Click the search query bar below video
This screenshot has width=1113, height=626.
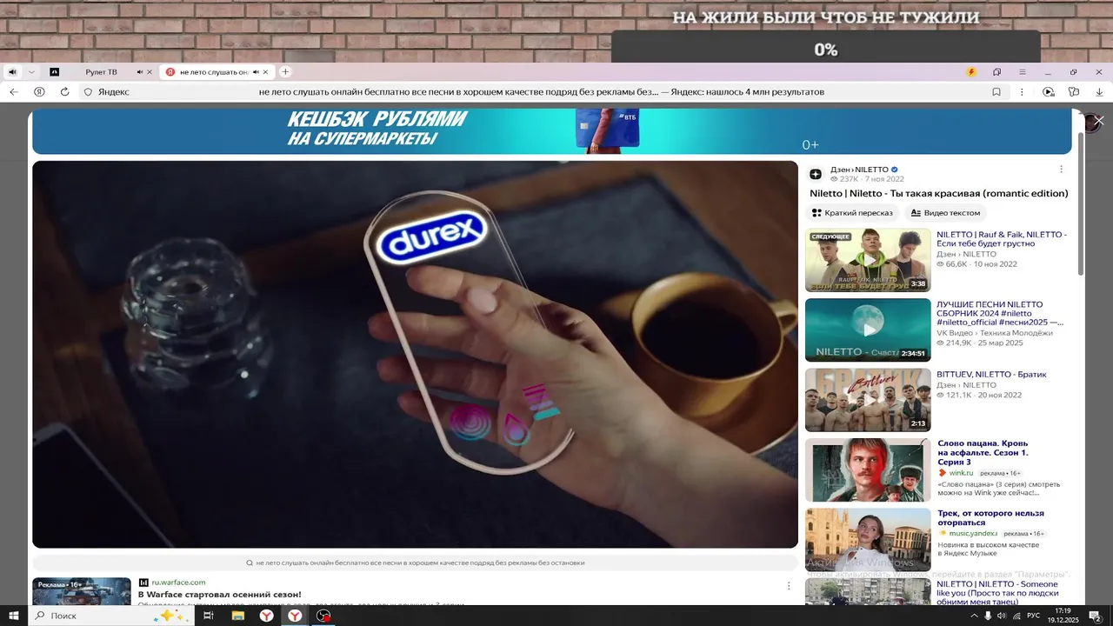[x=415, y=563]
